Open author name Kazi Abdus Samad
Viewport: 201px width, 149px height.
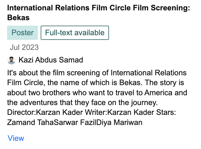51,60
